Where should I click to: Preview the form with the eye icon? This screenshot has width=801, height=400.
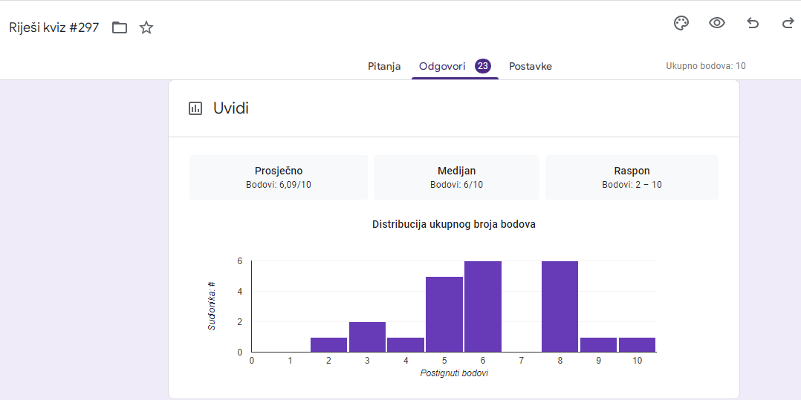[717, 23]
